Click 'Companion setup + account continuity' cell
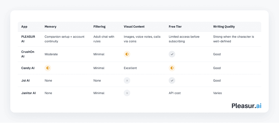 (65, 39)
